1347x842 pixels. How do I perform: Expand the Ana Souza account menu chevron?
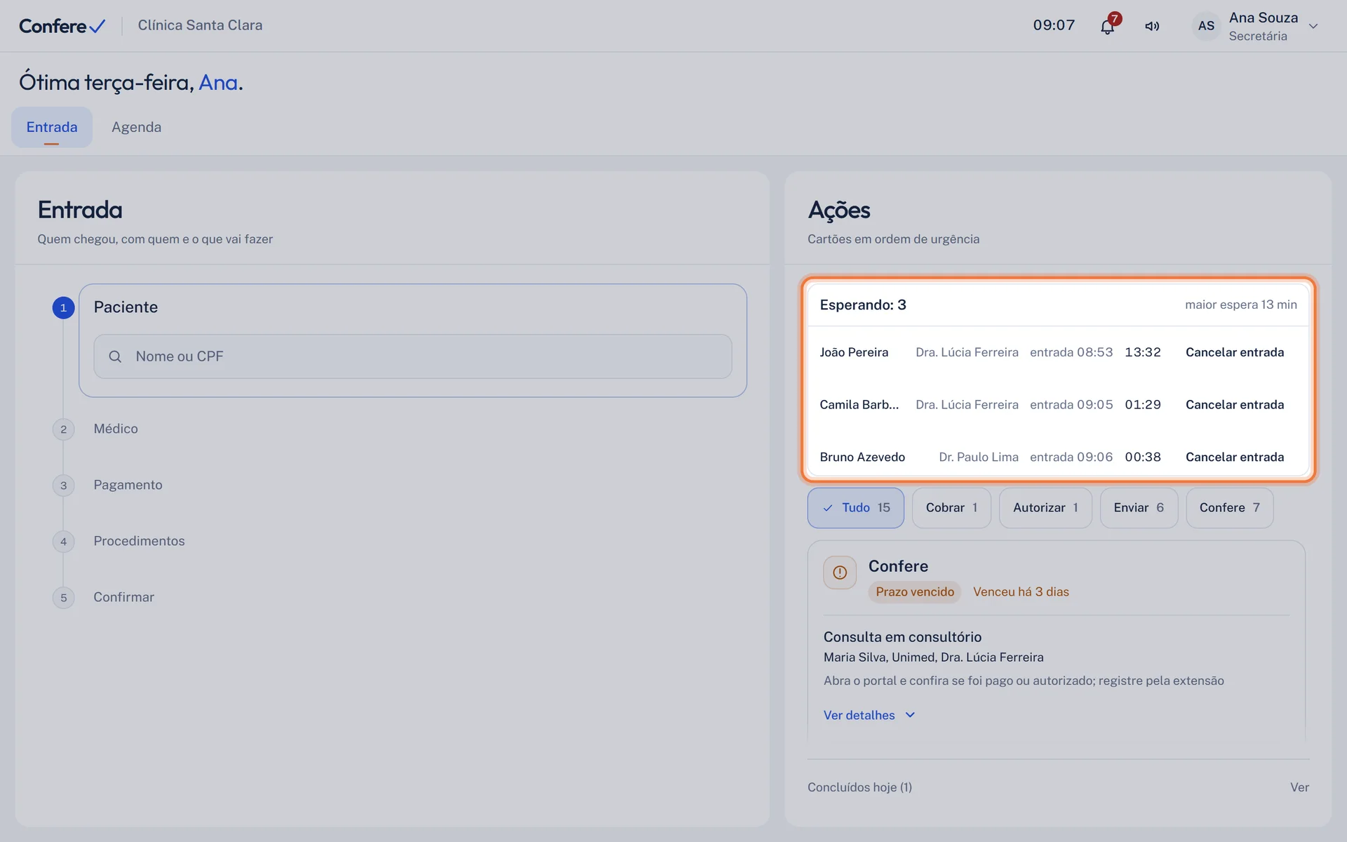1313,26
